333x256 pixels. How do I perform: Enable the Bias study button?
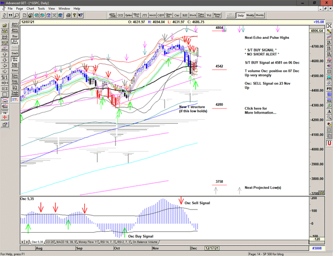pyautogui.click(x=14, y=36)
